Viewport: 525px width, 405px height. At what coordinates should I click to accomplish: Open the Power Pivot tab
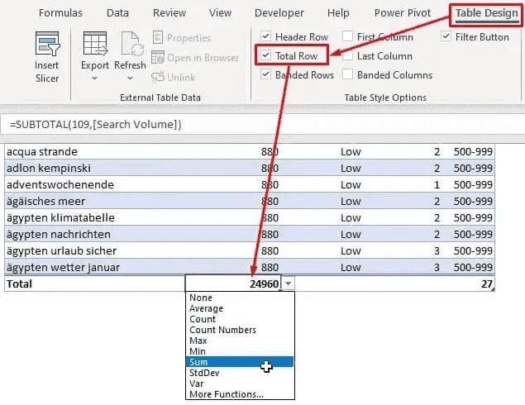(403, 13)
